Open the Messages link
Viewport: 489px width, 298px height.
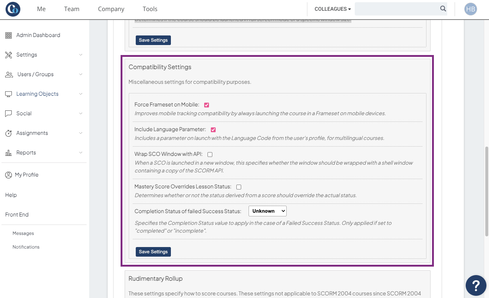pos(23,233)
